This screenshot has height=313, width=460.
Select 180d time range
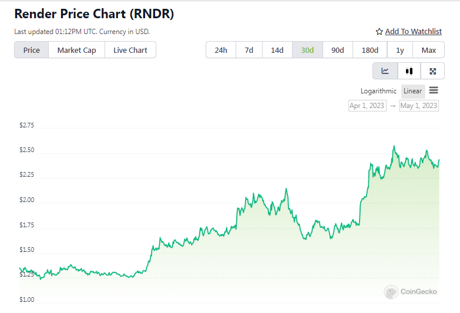[x=370, y=50]
